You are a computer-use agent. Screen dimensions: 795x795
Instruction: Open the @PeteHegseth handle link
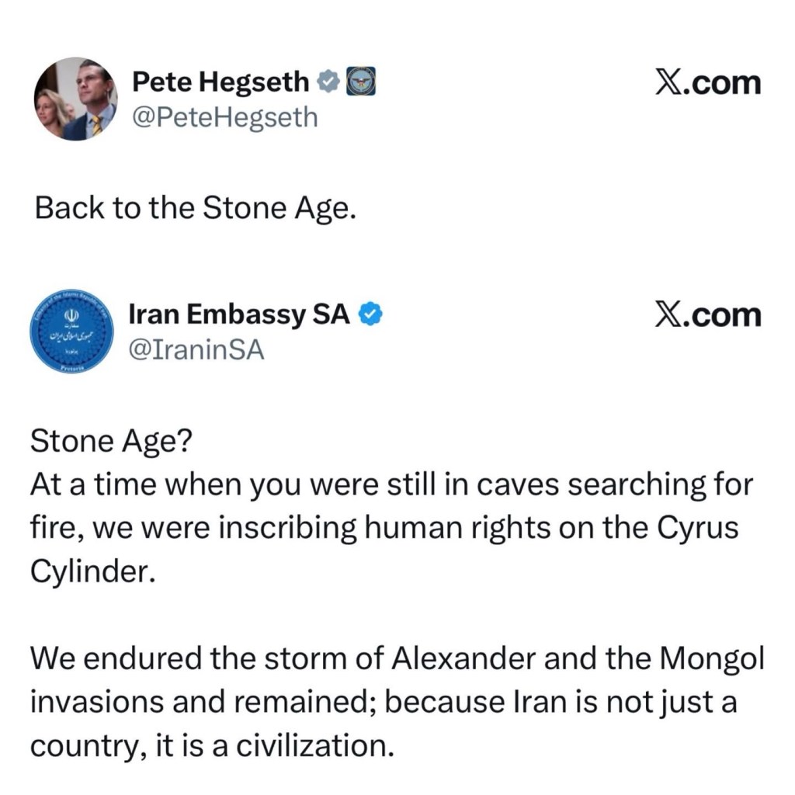(x=225, y=117)
